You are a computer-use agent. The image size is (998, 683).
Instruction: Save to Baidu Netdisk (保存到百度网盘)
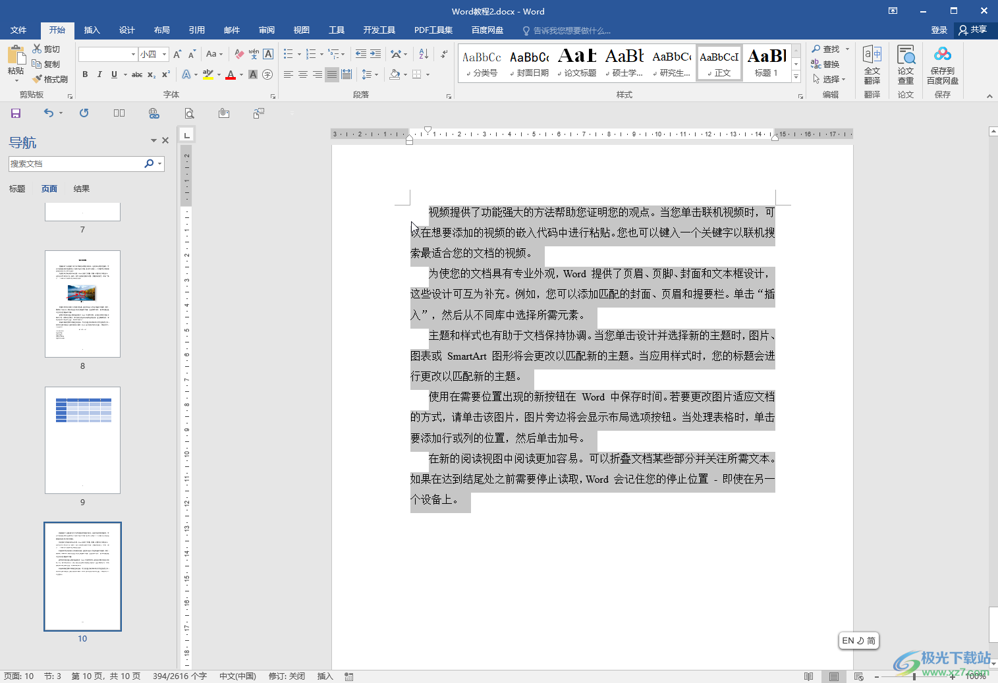point(943,65)
